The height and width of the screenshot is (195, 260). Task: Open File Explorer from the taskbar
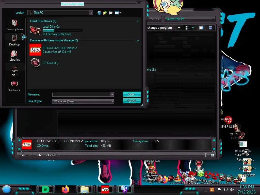(x=85, y=190)
